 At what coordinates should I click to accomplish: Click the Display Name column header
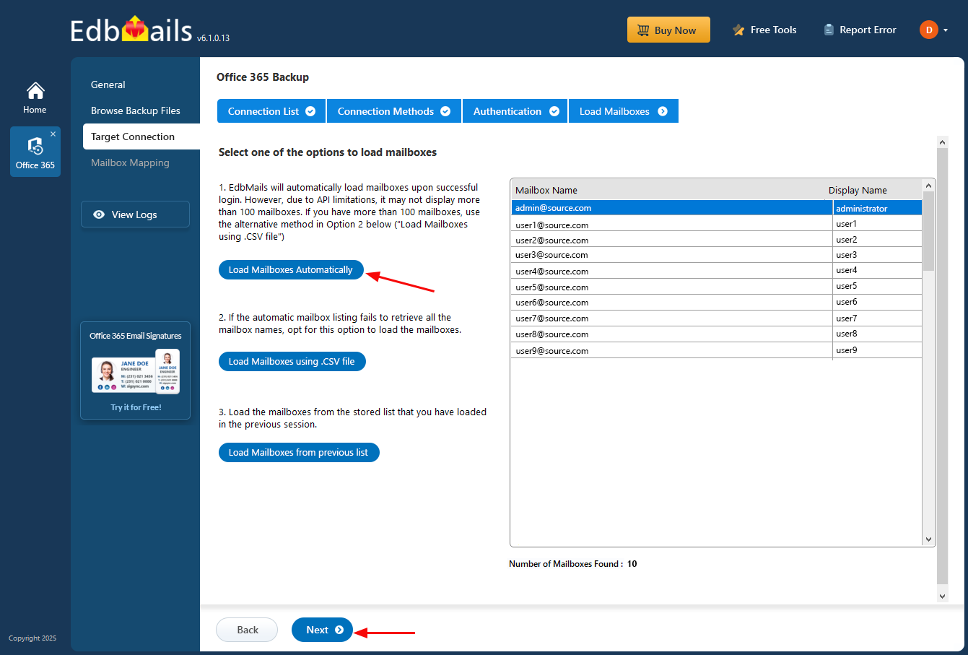pos(858,190)
